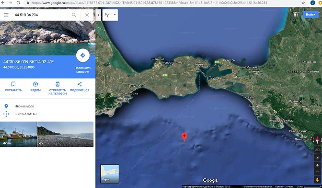
Task: Click the Проложить маршрут label
Action: click(x=83, y=70)
